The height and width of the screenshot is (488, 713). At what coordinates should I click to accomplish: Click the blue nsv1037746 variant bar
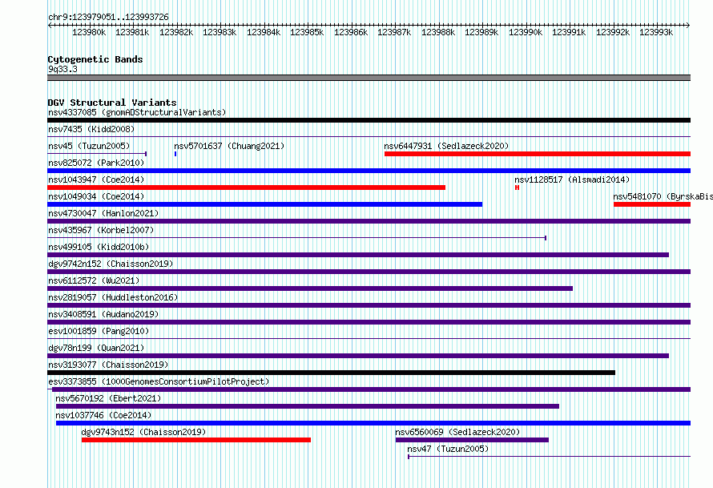click(373, 423)
